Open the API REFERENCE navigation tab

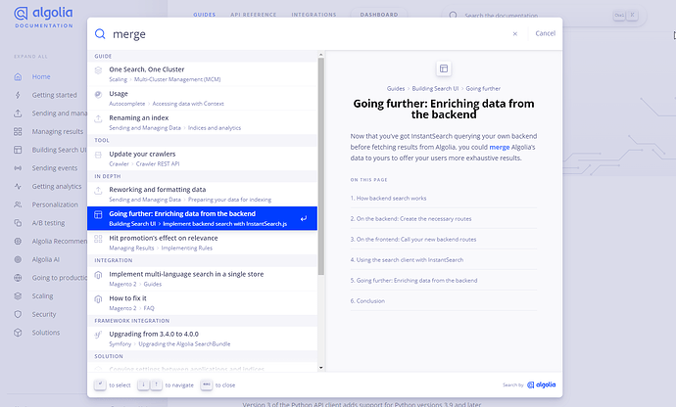(x=254, y=15)
